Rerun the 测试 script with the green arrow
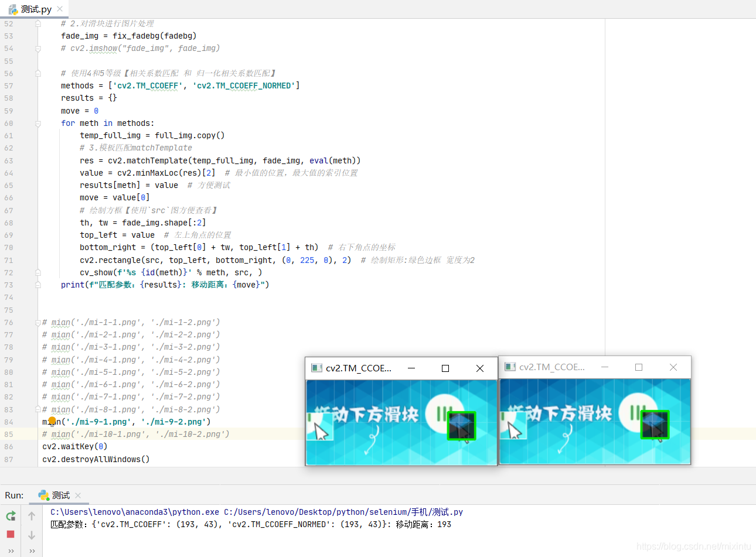Image resolution: width=756 pixels, height=557 pixels. click(x=11, y=516)
